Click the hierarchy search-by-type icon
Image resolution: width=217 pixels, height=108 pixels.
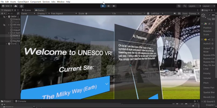tap(18, 13)
